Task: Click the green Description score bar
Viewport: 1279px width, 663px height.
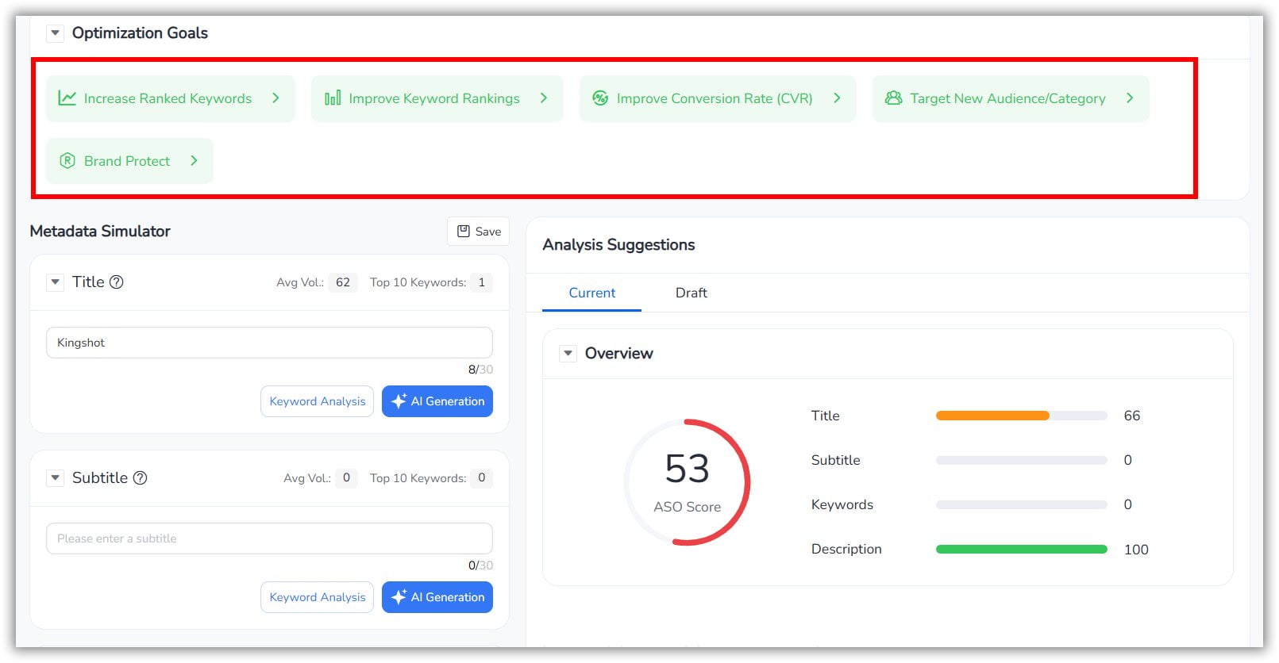Action: tap(1022, 549)
